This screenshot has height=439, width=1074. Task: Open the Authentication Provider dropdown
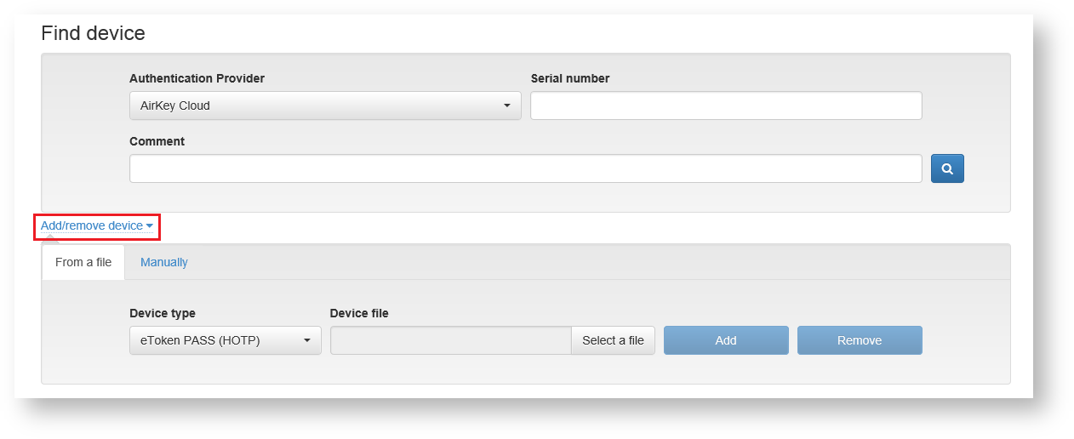pyautogui.click(x=324, y=105)
